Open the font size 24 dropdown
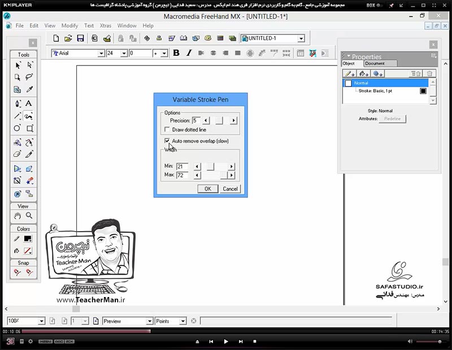Image resolution: width=452 pixels, height=350 pixels. click(124, 53)
